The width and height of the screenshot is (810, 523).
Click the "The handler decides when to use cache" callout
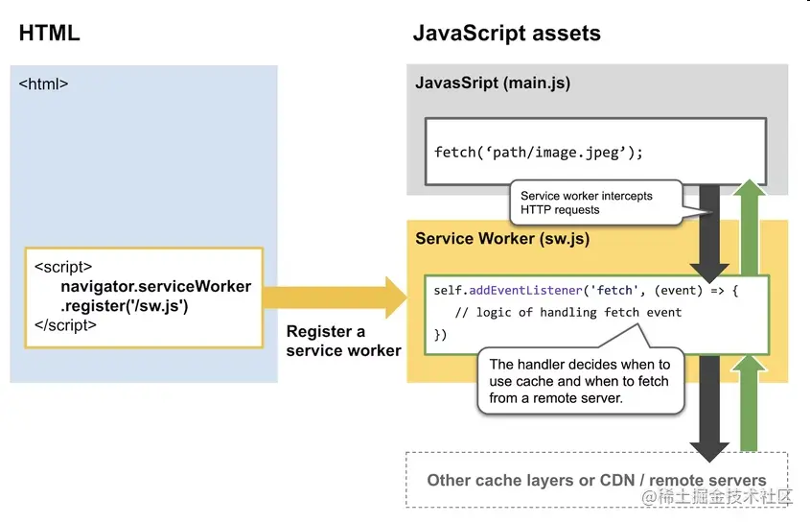coord(581,381)
